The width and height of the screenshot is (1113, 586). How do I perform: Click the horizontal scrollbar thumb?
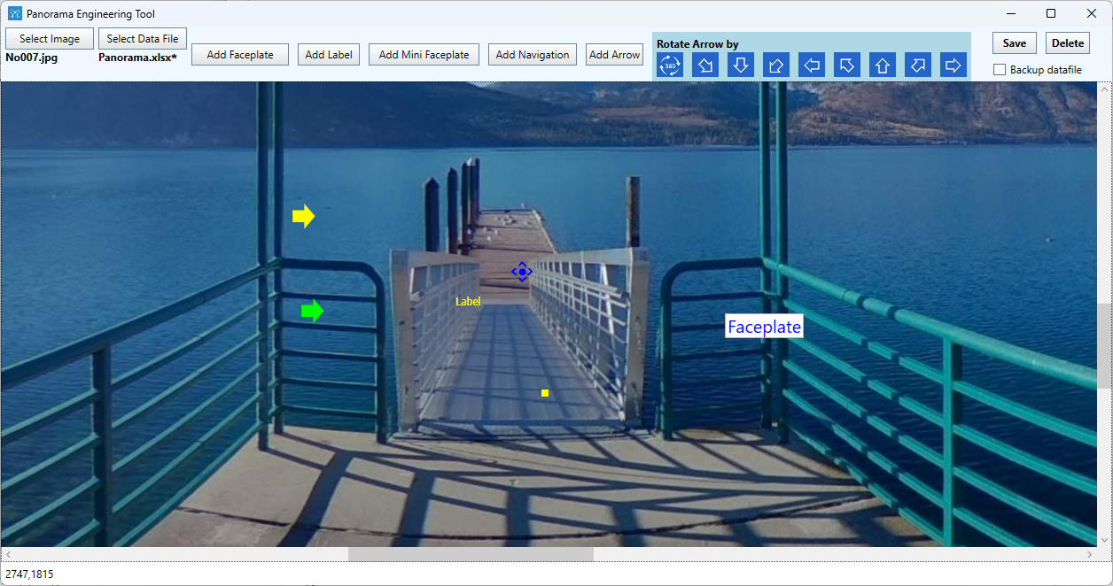tap(471, 554)
